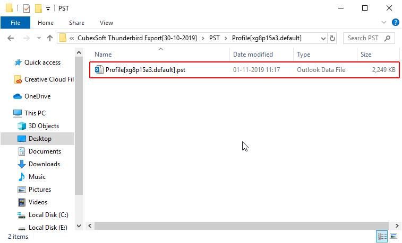The height and width of the screenshot is (243, 402).
Task: Click the Properties checkmark quick access icon
Action: pos(27,8)
